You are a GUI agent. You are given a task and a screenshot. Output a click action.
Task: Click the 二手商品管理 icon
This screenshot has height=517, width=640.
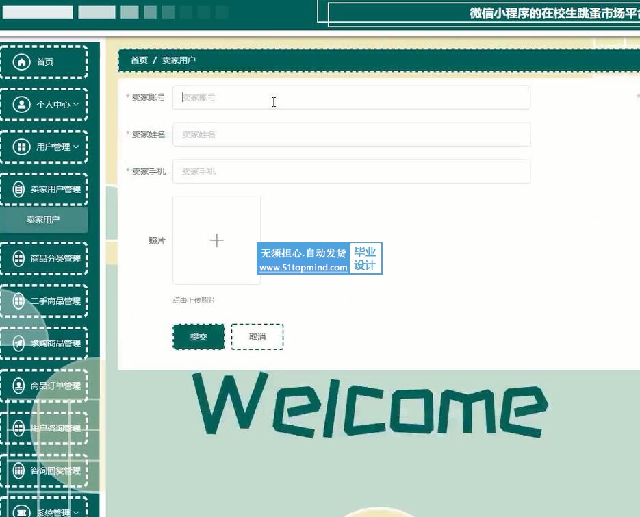coord(18,301)
